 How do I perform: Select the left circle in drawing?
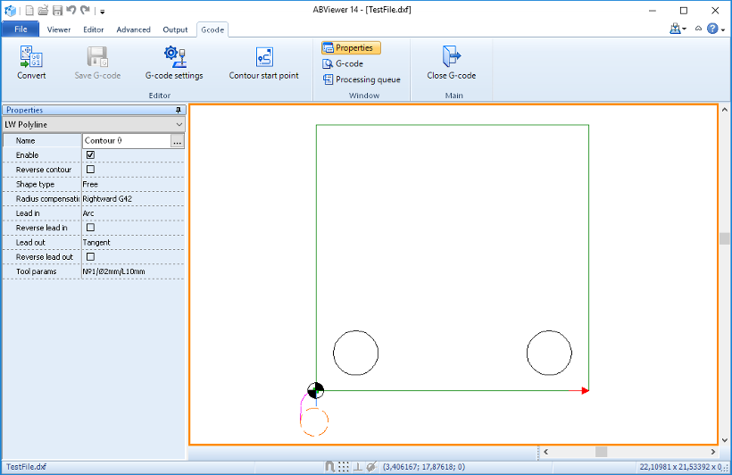pos(355,353)
